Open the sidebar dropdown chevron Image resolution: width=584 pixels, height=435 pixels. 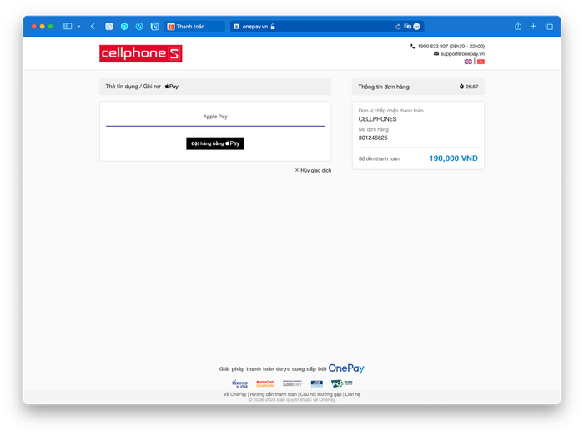[x=78, y=26]
